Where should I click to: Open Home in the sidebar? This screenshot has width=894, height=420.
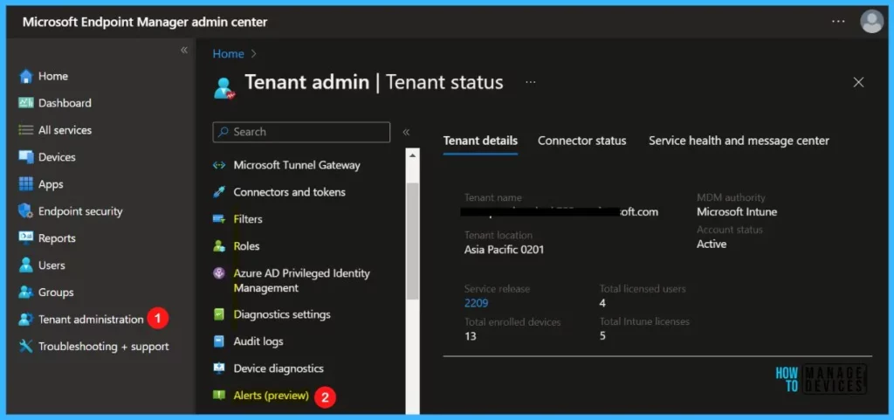53,76
